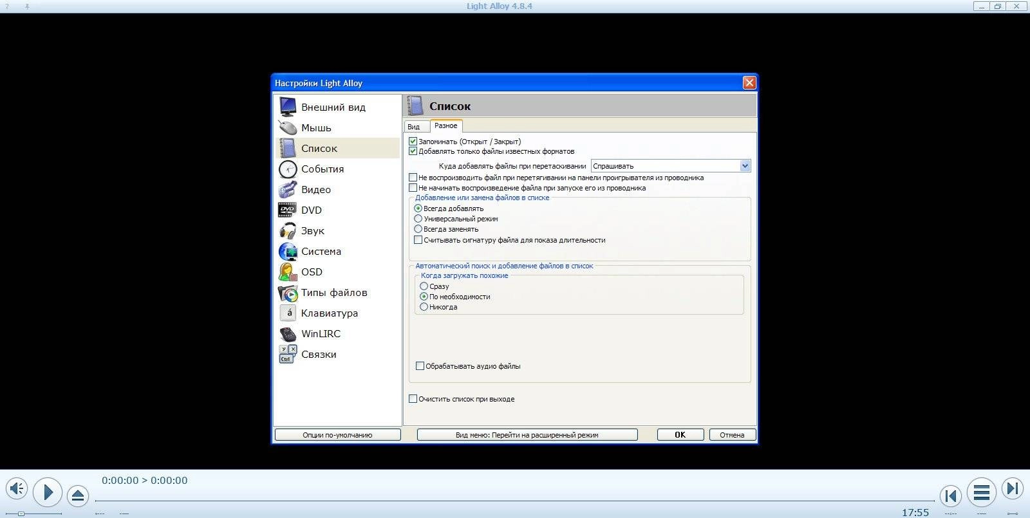Choose the Никогда radio option

point(424,307)
